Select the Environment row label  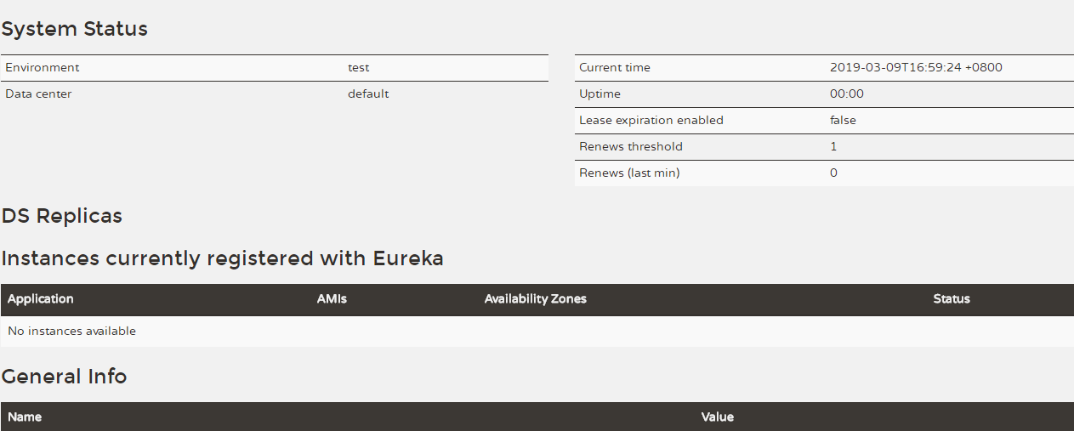click(43, 68)
